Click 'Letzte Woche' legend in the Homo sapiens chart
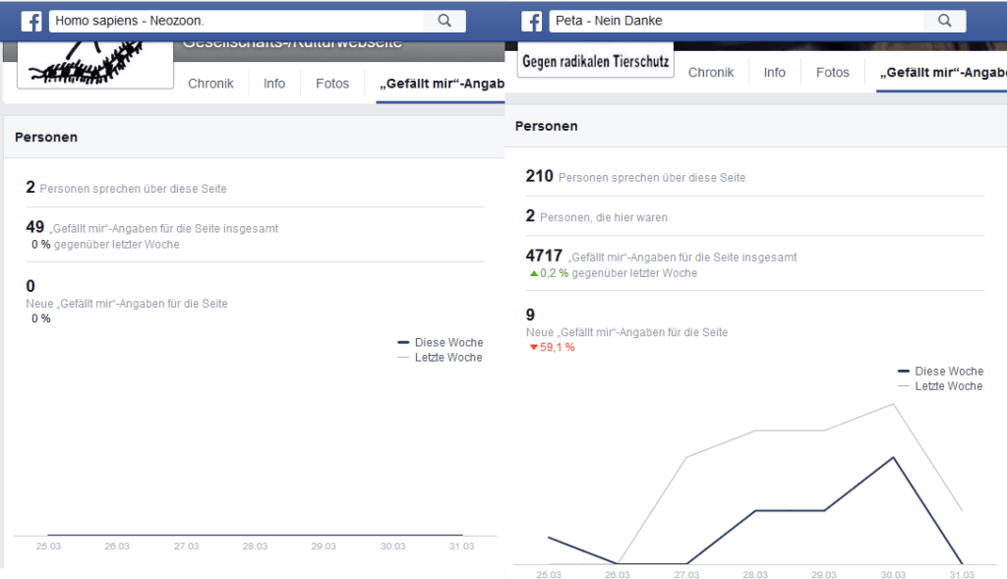Image resolution: width=1007 pixels, height=579 pixels. pos(440,358)
